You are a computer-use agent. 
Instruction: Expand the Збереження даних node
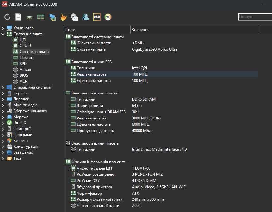3,111
